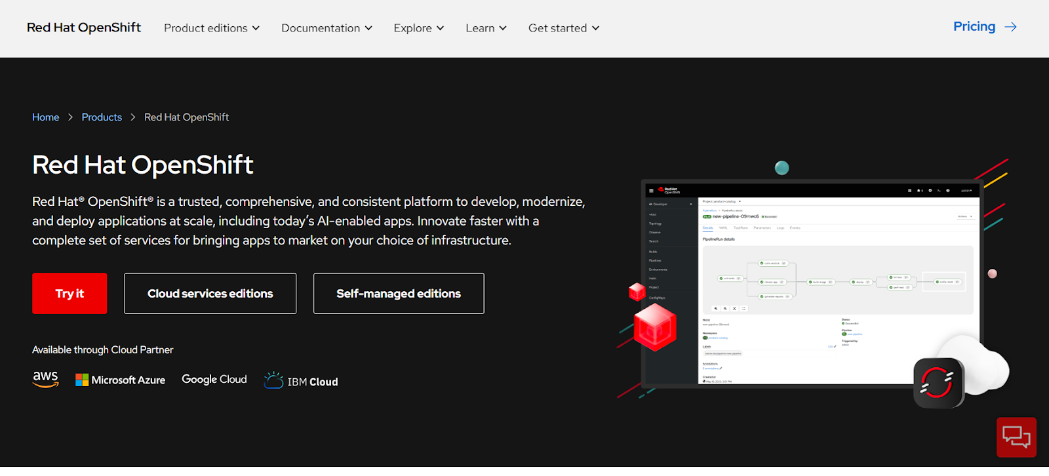Click the Google Cloud logo

click(x=214, y=380)
